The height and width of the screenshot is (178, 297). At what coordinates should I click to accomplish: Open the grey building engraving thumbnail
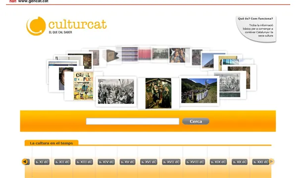coord(230,85)
